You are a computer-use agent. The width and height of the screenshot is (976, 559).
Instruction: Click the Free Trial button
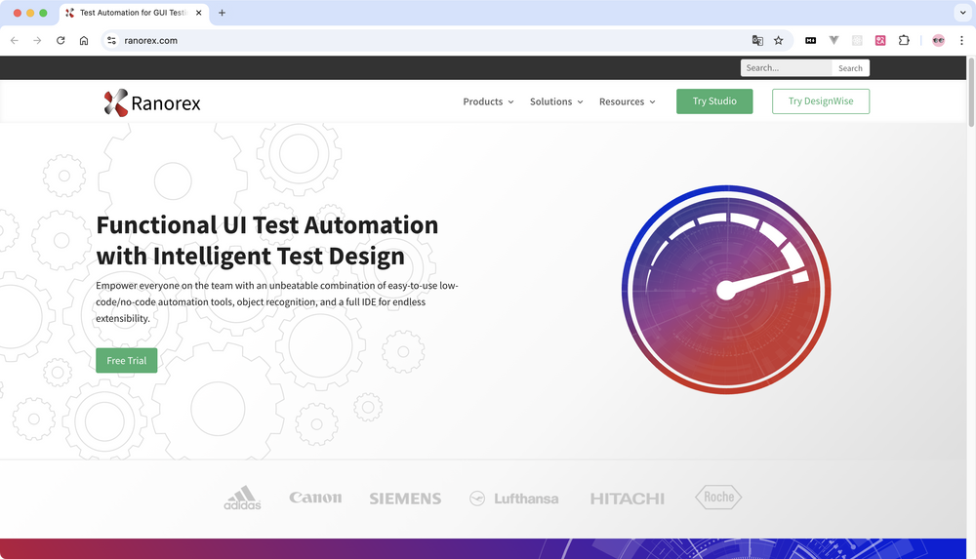pyautogui.click(x=126, y=360)
